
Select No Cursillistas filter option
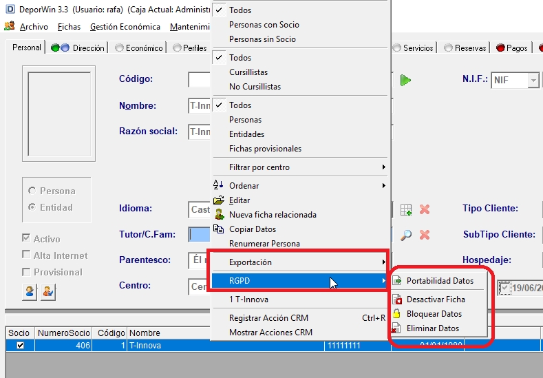255,87
